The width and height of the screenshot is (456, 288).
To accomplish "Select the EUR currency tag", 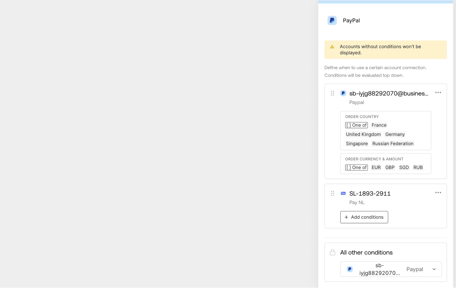I will tap(376, 168).
